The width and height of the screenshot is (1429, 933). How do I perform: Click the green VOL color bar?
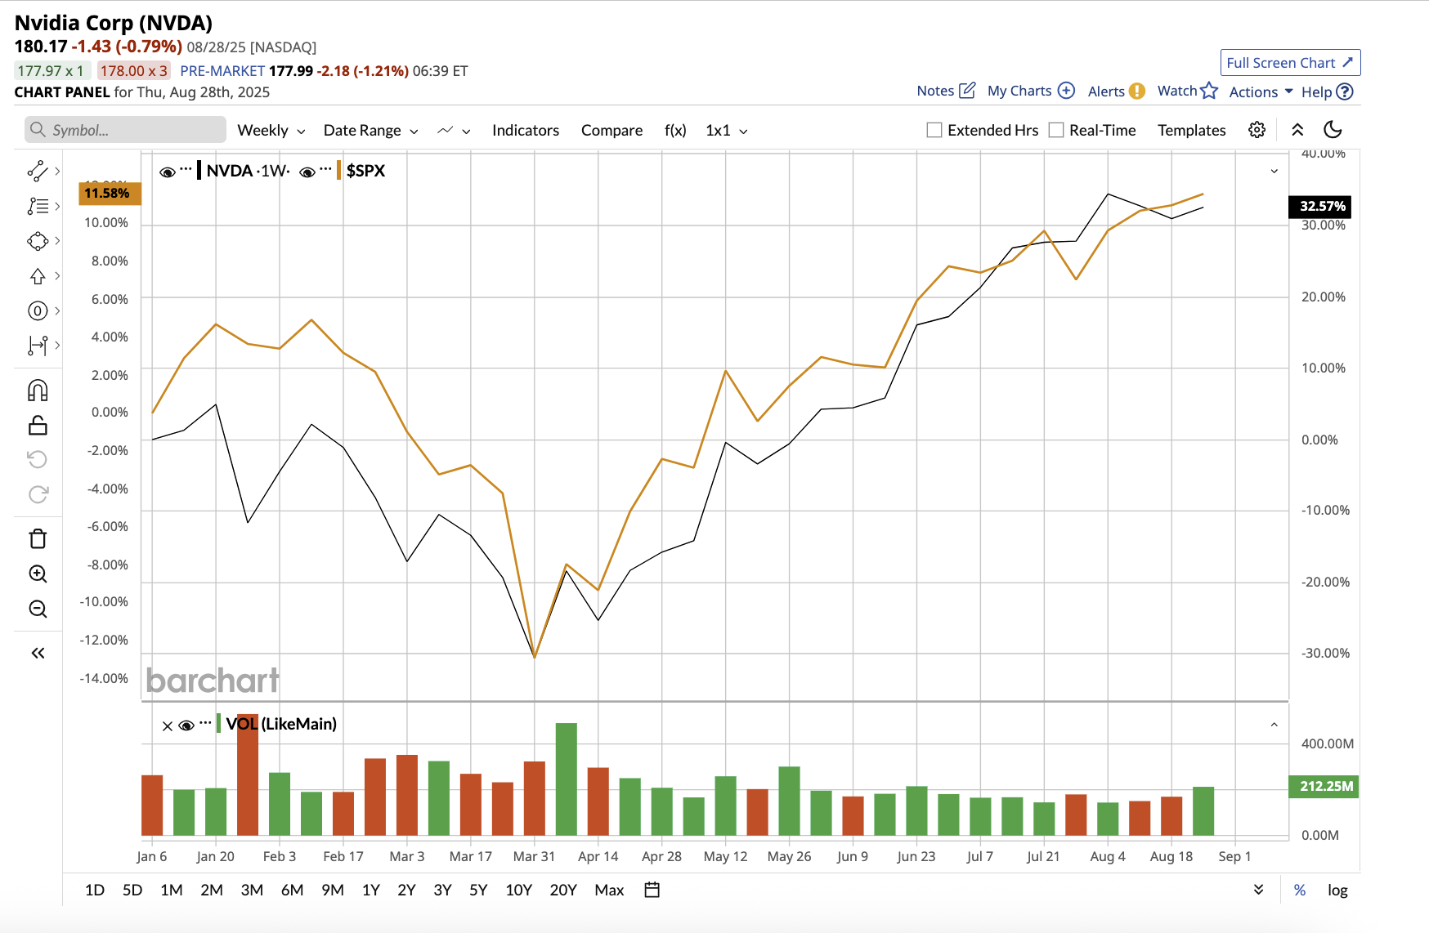(218, 723)
